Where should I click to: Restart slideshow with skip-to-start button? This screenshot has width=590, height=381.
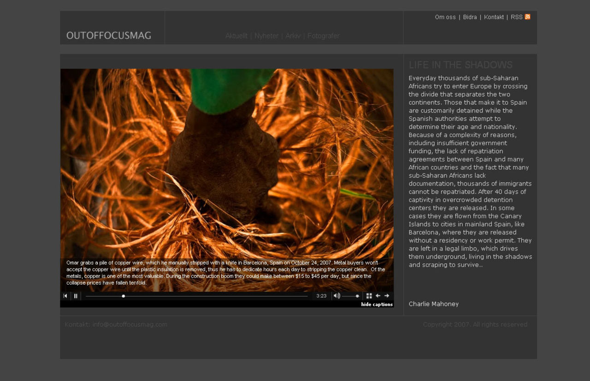coord(65,296)
